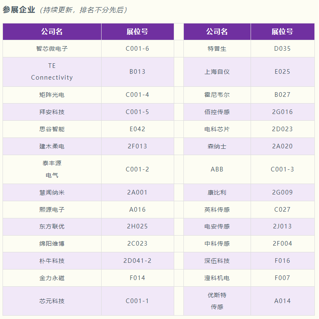Select booth number 2A020
The width and height of the screenshot is (319, 319).
coord(282,146)
